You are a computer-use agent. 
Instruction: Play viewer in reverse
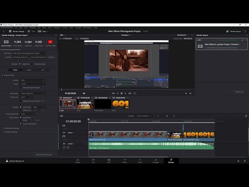[118, 94]
